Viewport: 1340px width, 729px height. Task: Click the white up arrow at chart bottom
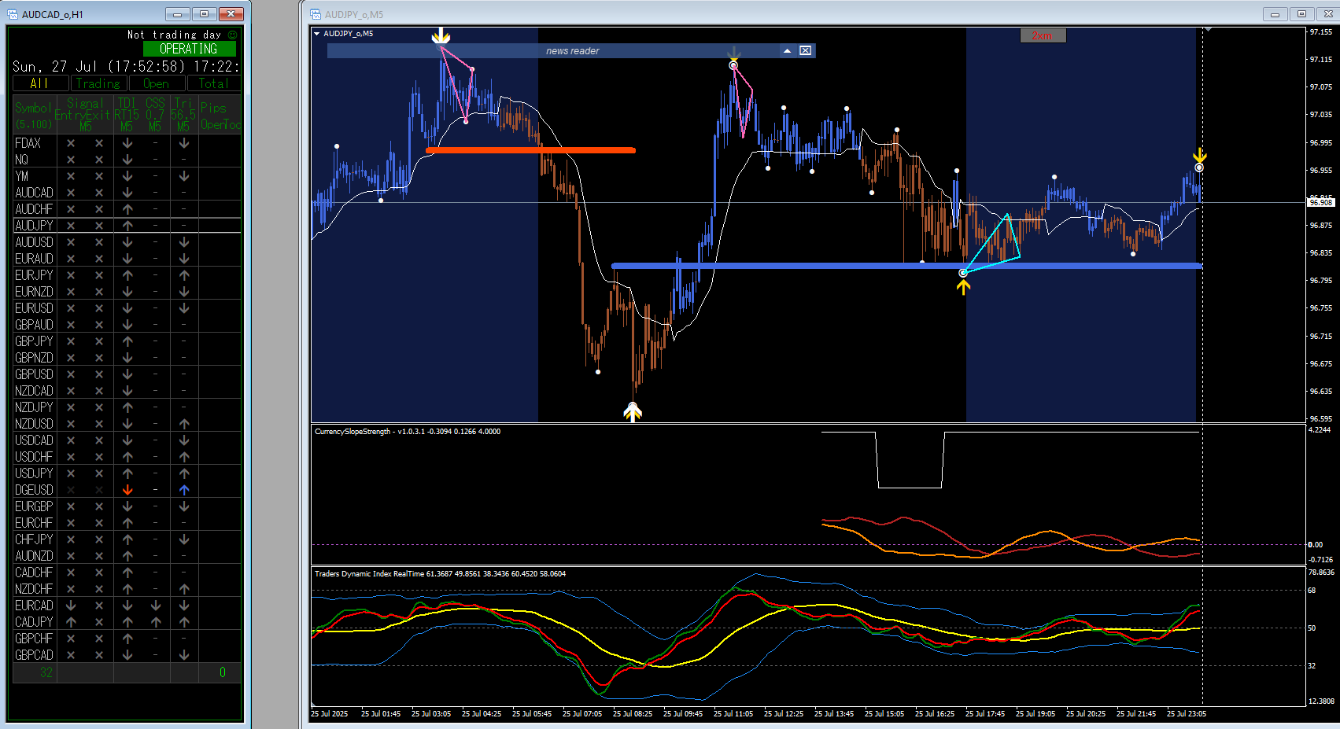(633, 413)
